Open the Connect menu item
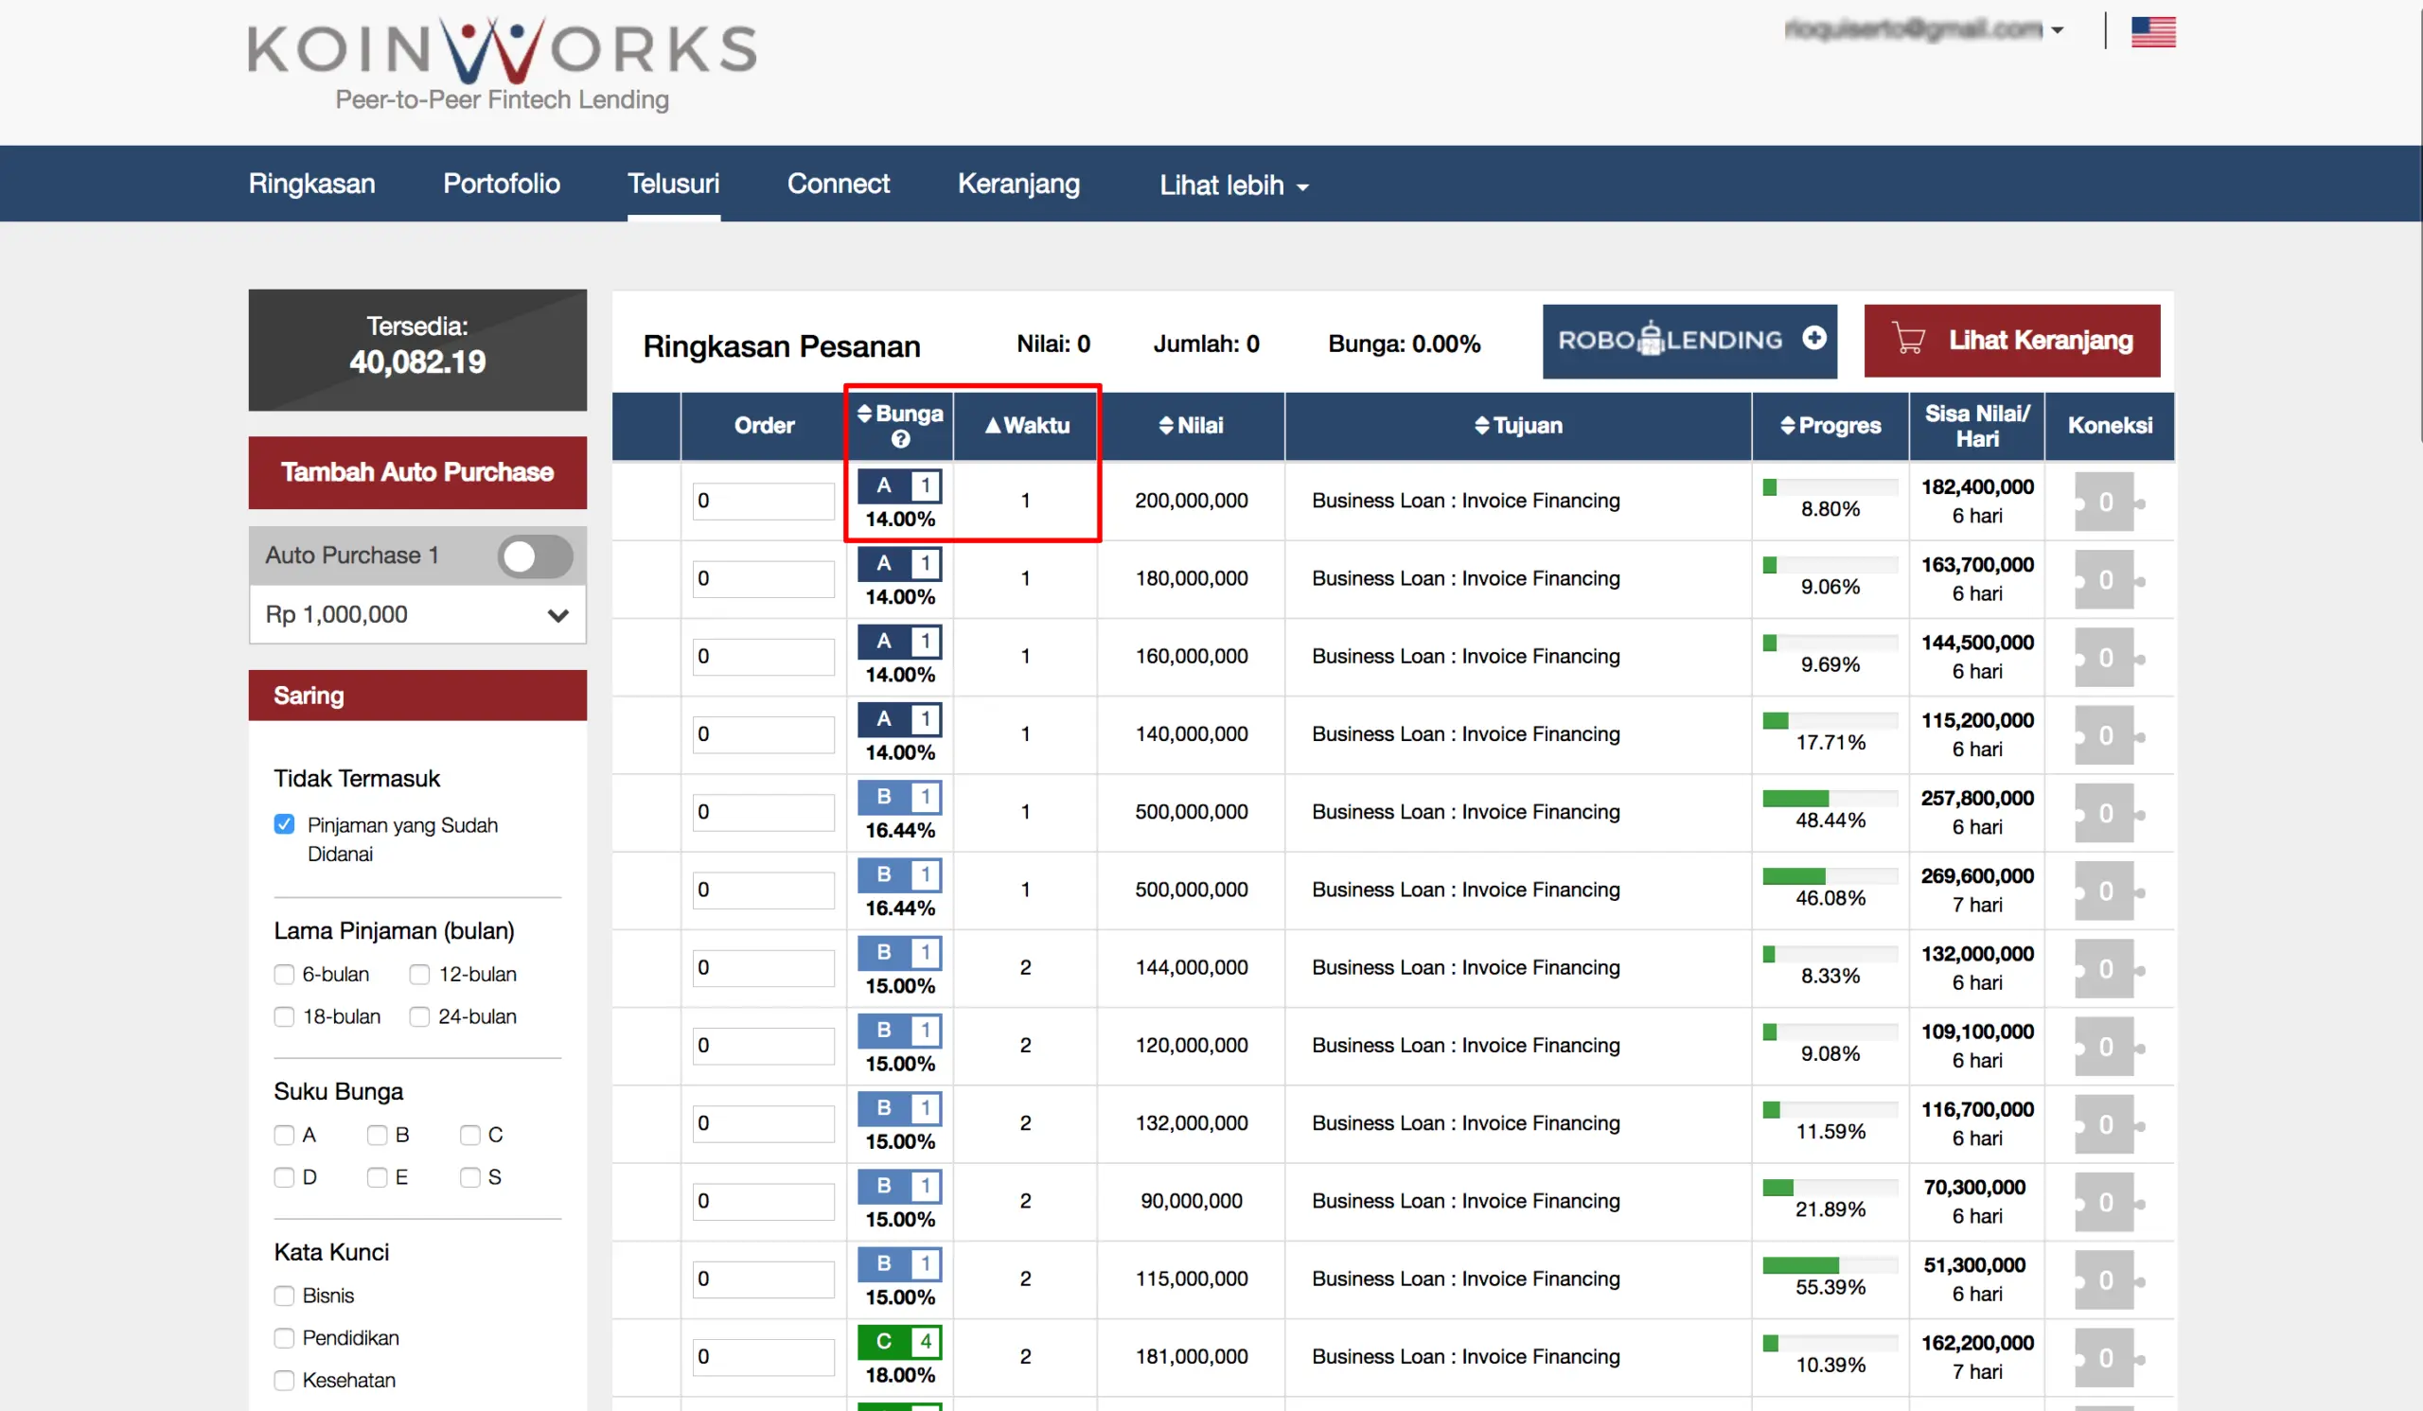 point(838,184)
